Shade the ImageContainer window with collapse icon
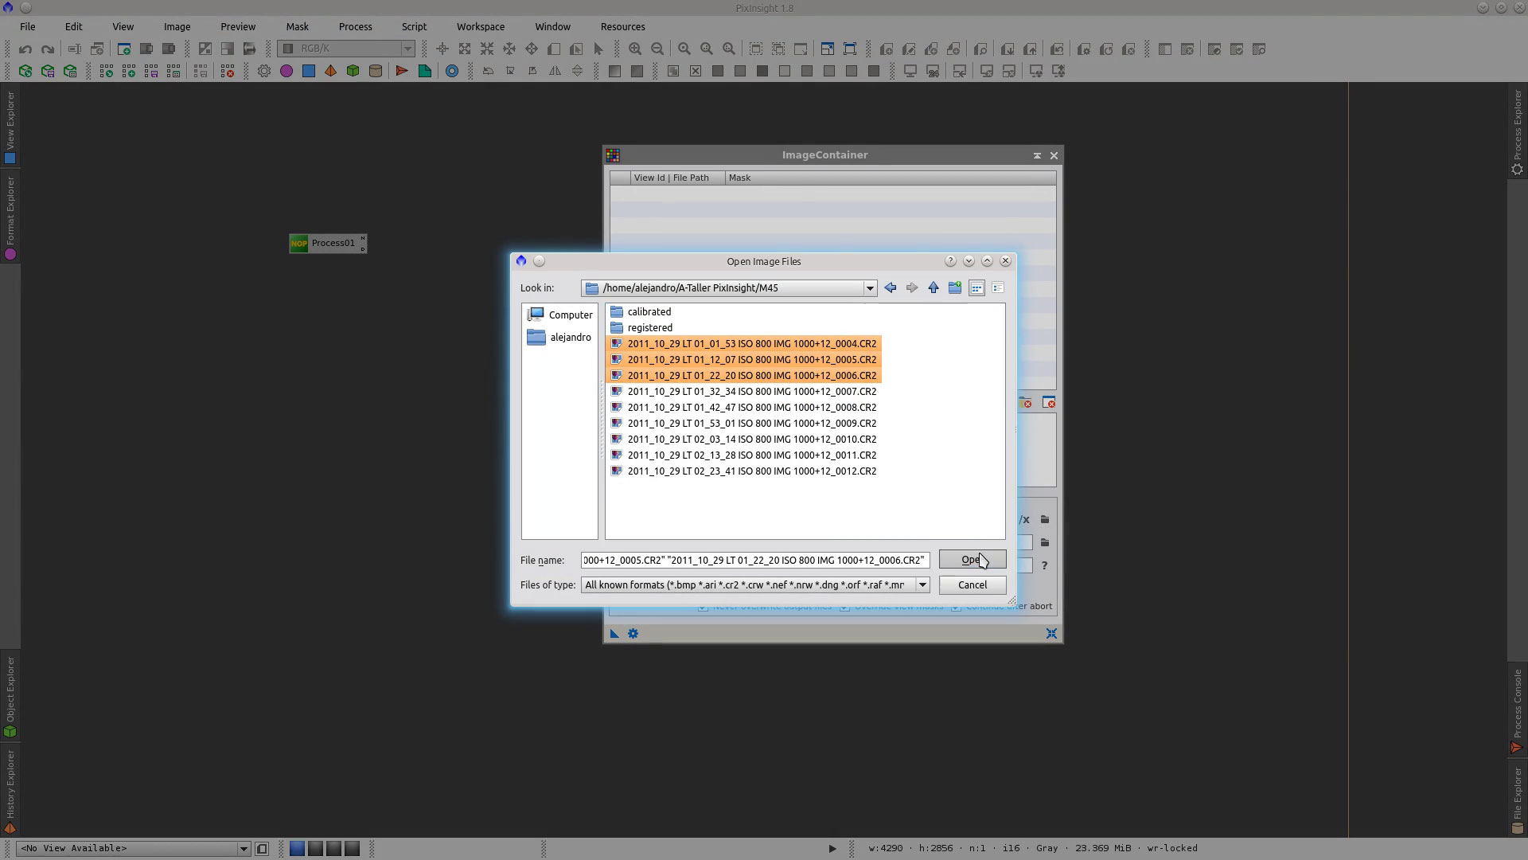 click(x=1037, y=156)
